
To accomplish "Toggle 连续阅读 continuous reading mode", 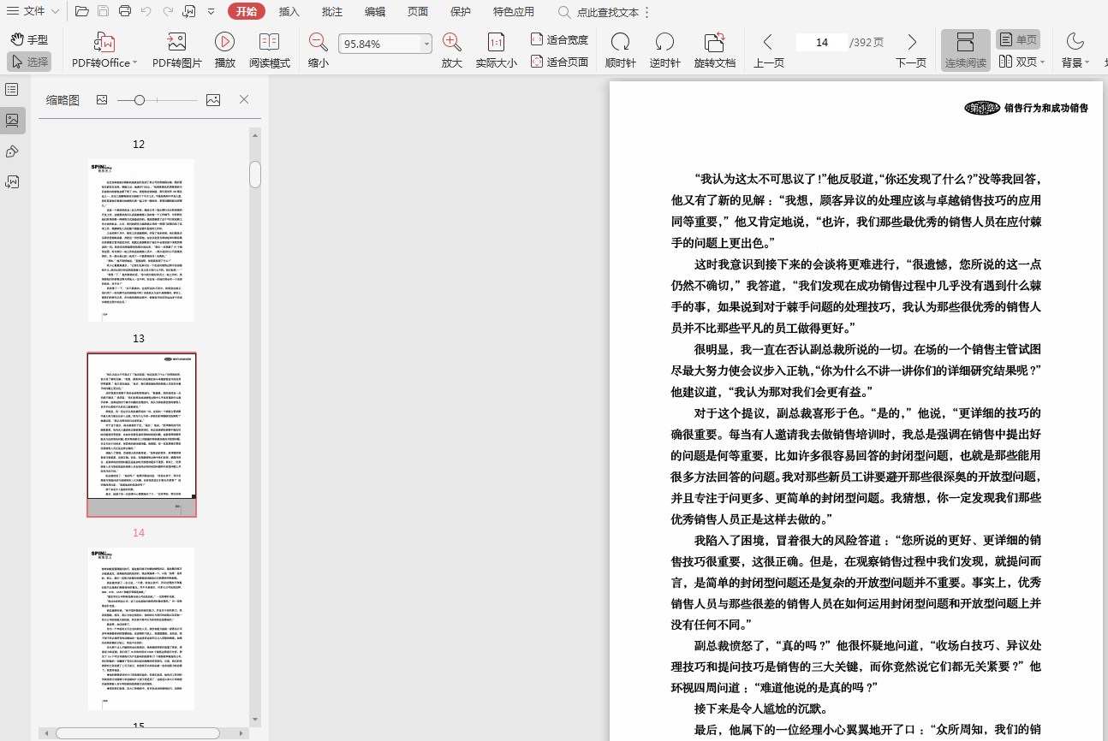I will tap(965, 50).
